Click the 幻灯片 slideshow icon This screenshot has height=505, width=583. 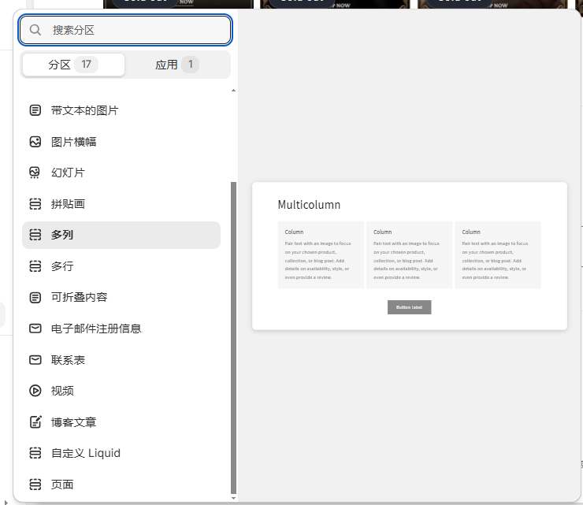pyautogui.click(x=35, y=173)
